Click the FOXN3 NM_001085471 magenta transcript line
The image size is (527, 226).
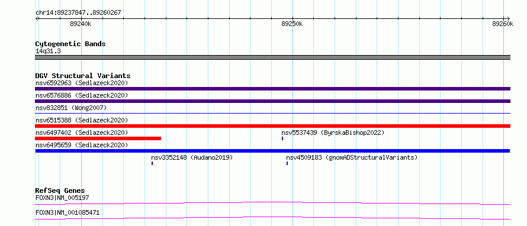pyautogui.click(x=272, y=218)
